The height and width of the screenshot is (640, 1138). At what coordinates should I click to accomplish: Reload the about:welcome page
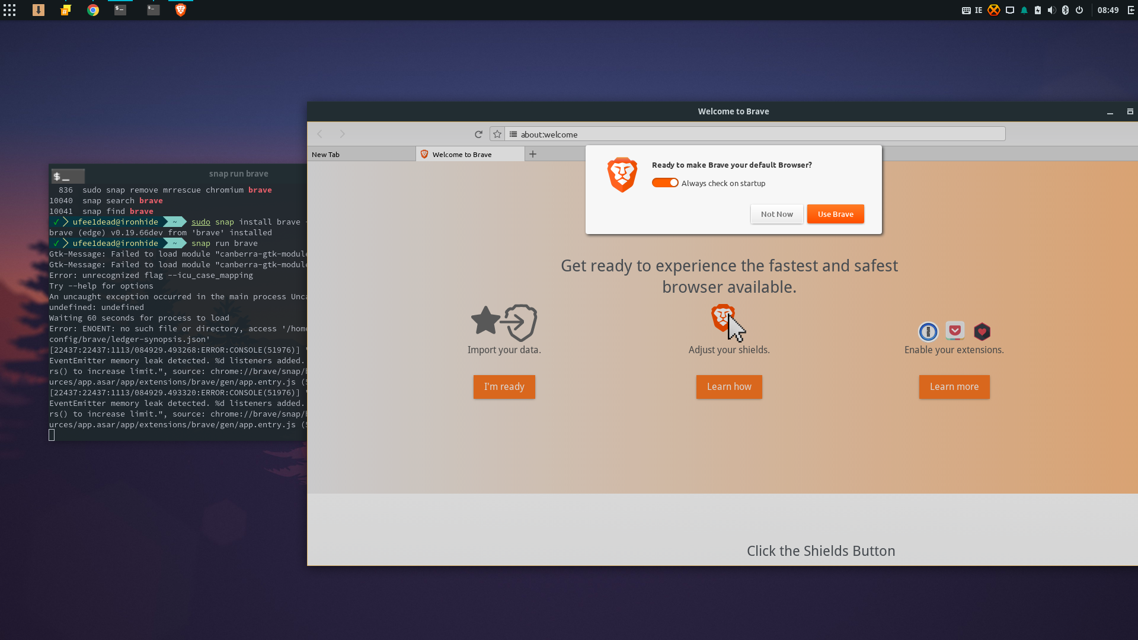tap(478, 134)
